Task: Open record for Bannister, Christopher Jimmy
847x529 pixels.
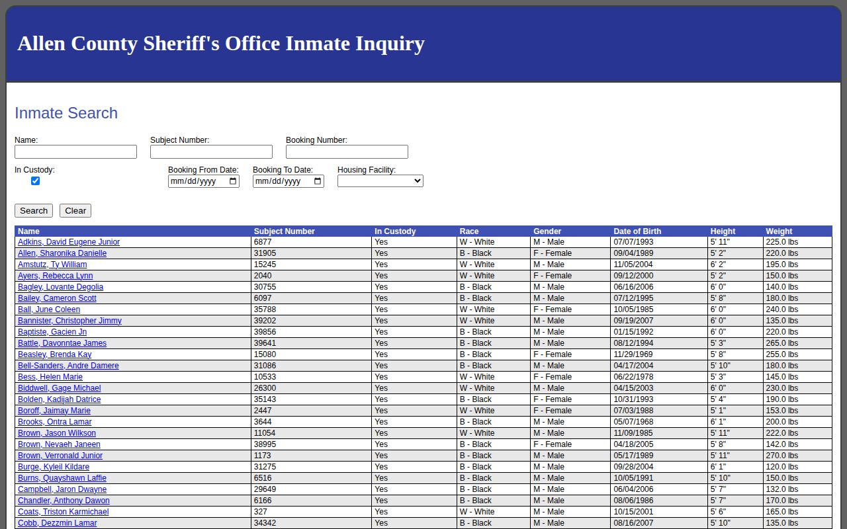Action: [x=69, y=321]
